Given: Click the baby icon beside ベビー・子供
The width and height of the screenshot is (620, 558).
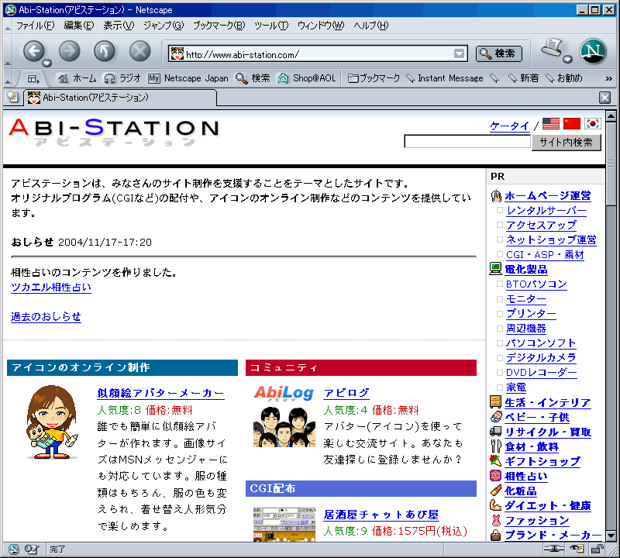Looking at the screenshot, I should click(495, 417).
